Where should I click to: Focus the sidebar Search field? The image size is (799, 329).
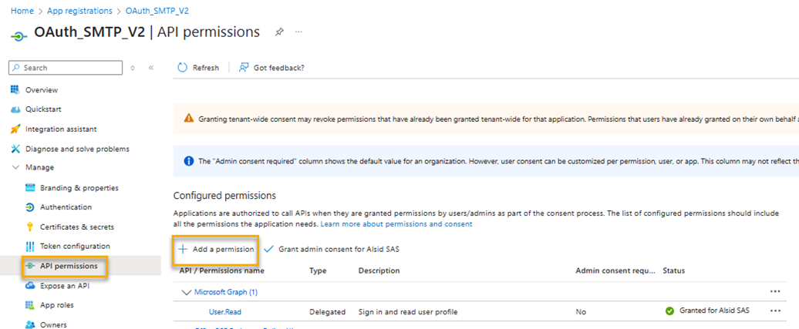[66, 68]
